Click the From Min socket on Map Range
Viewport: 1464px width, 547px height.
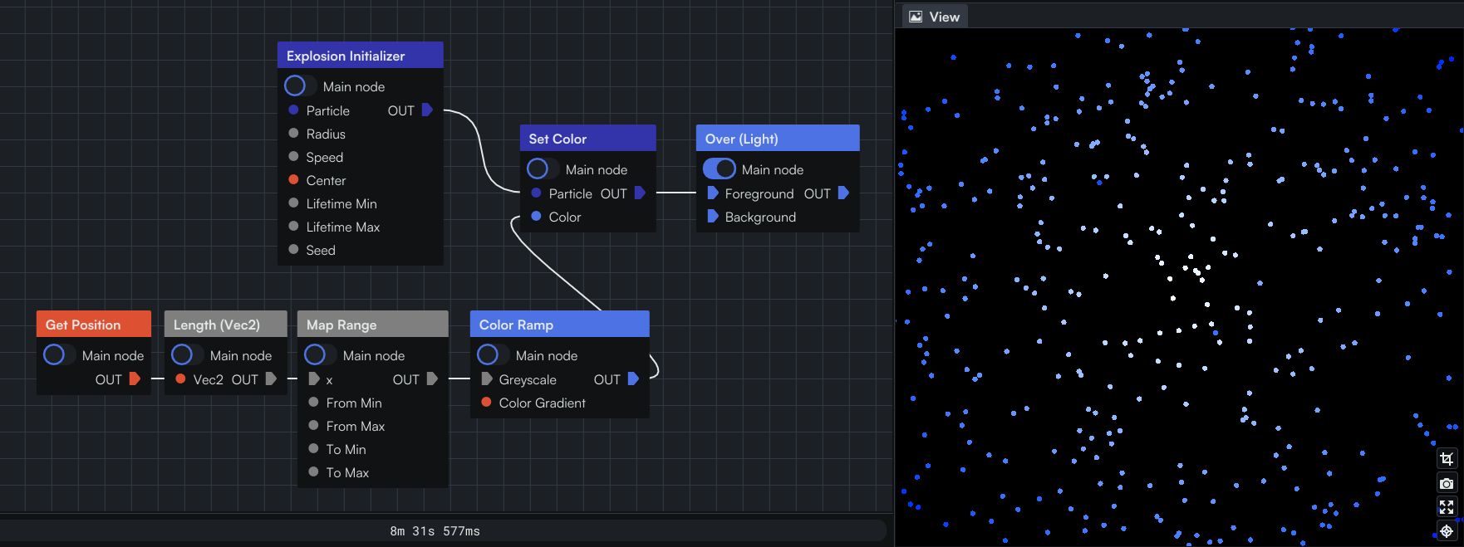click(x=313, y=403)
